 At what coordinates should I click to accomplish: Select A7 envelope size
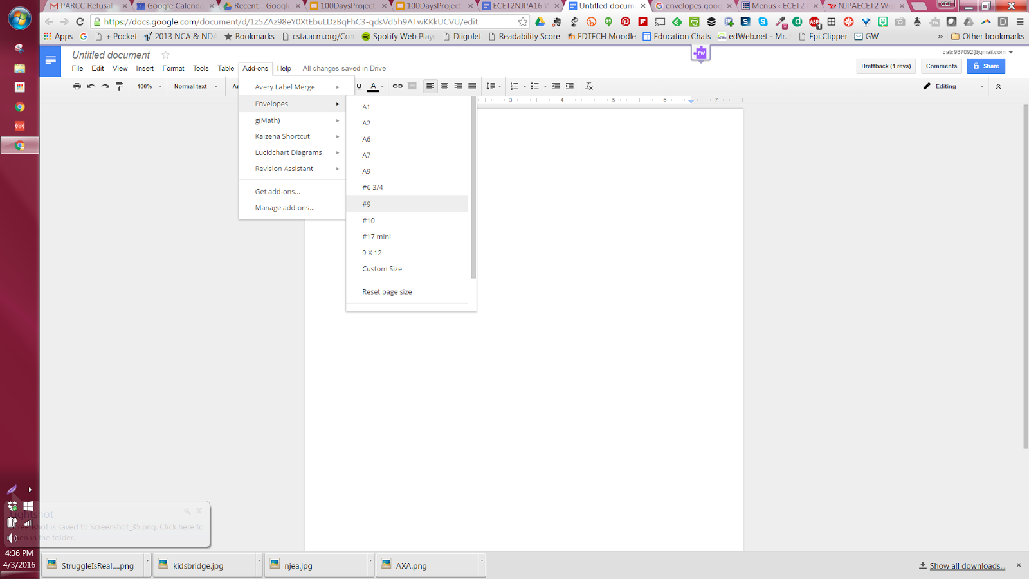tap(408, 155)
